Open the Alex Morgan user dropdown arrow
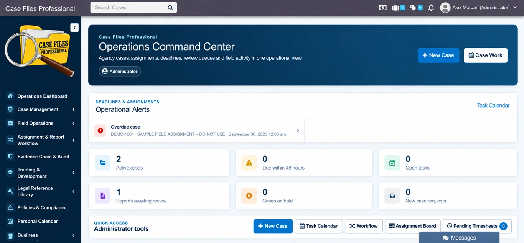Image resolution: width=524 pixels, height=243 pixels. (515, 8)
